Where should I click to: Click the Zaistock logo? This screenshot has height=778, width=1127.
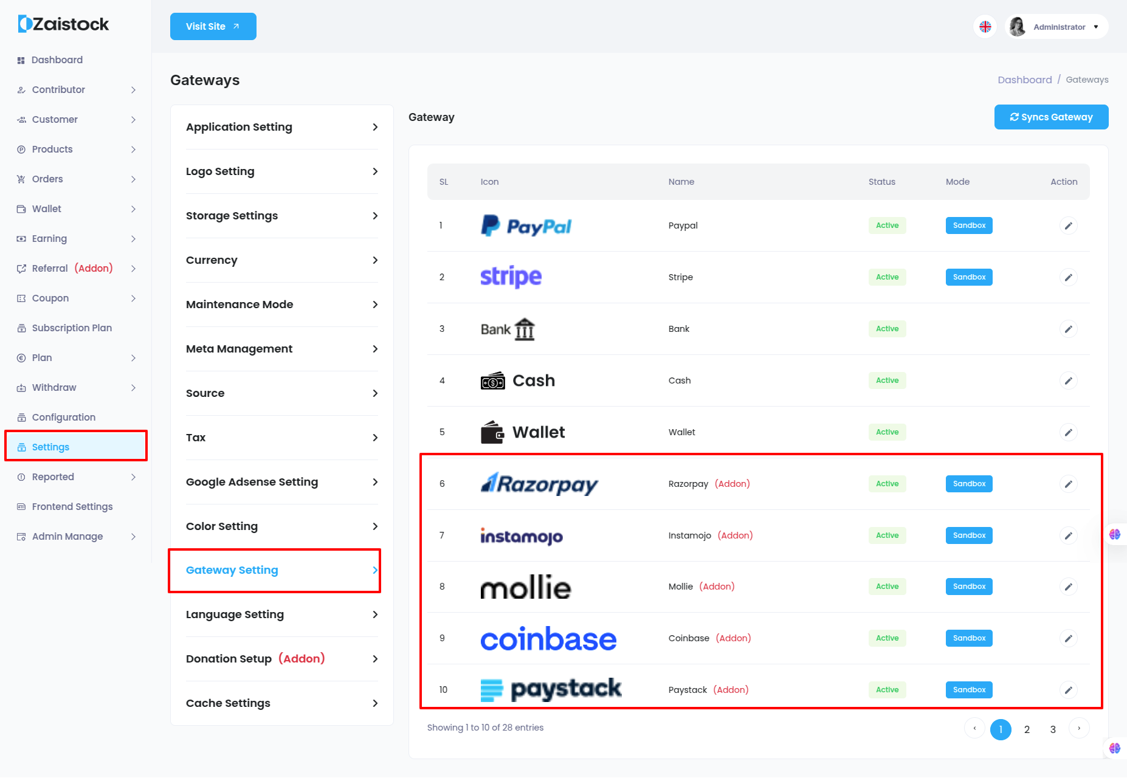(x=63, y=24)
